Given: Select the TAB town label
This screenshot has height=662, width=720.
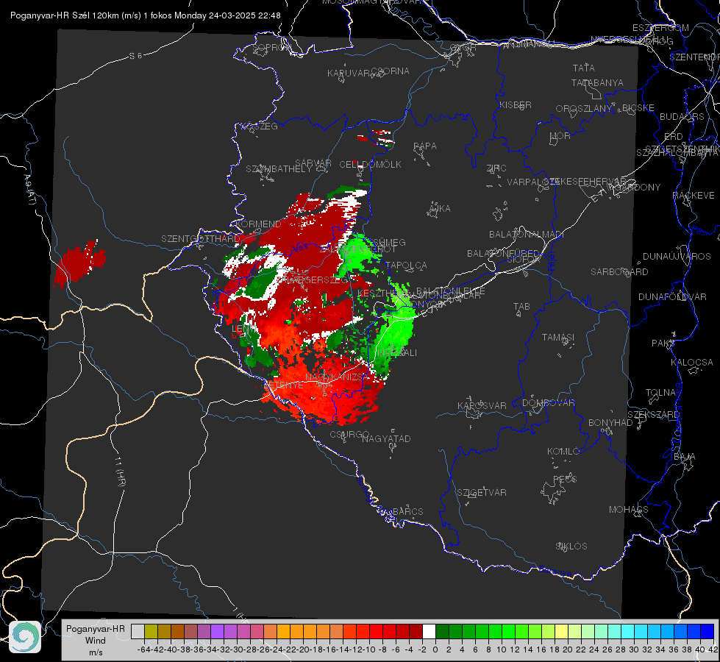Looking at the screenshot, I should pyautogui.click(x=521, y=307).
